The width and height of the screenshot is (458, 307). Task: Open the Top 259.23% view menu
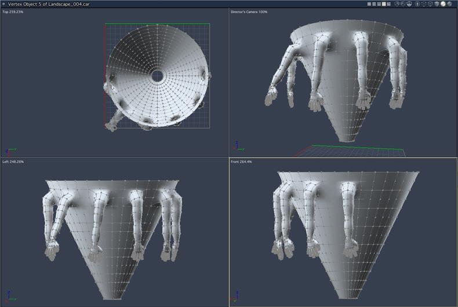point(13,12)
